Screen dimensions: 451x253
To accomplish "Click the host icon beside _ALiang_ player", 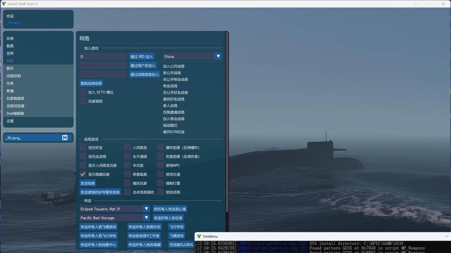I will tap(65, 138).
